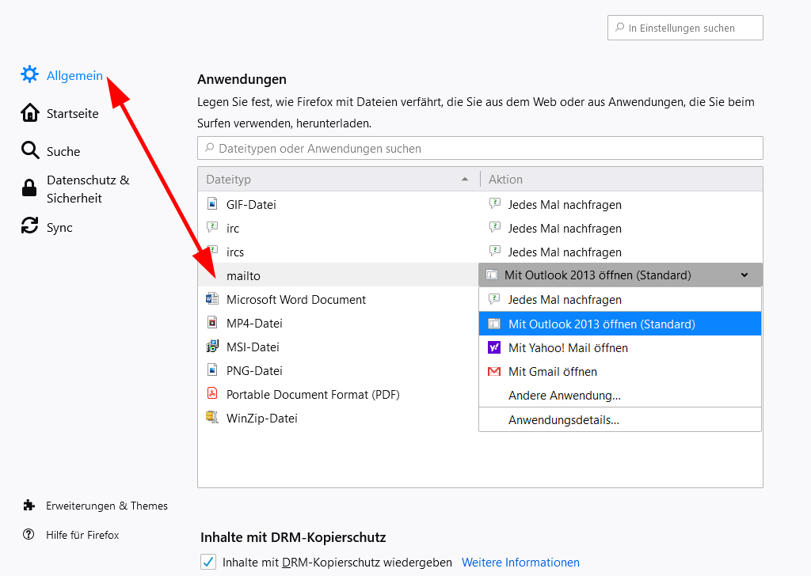Click the Hilfe für Firefox question-mark icon
Image resolution: width=811 pixels, height=576 pixels.
29,535
